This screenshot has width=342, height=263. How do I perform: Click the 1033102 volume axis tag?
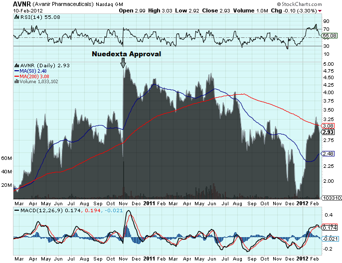point(331,198)
